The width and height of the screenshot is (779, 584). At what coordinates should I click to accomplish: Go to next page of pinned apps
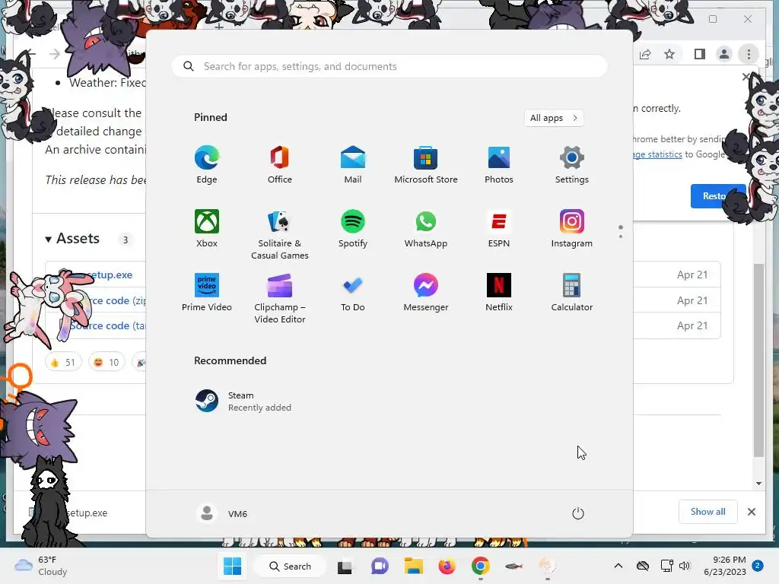click(x=621, y=236)
